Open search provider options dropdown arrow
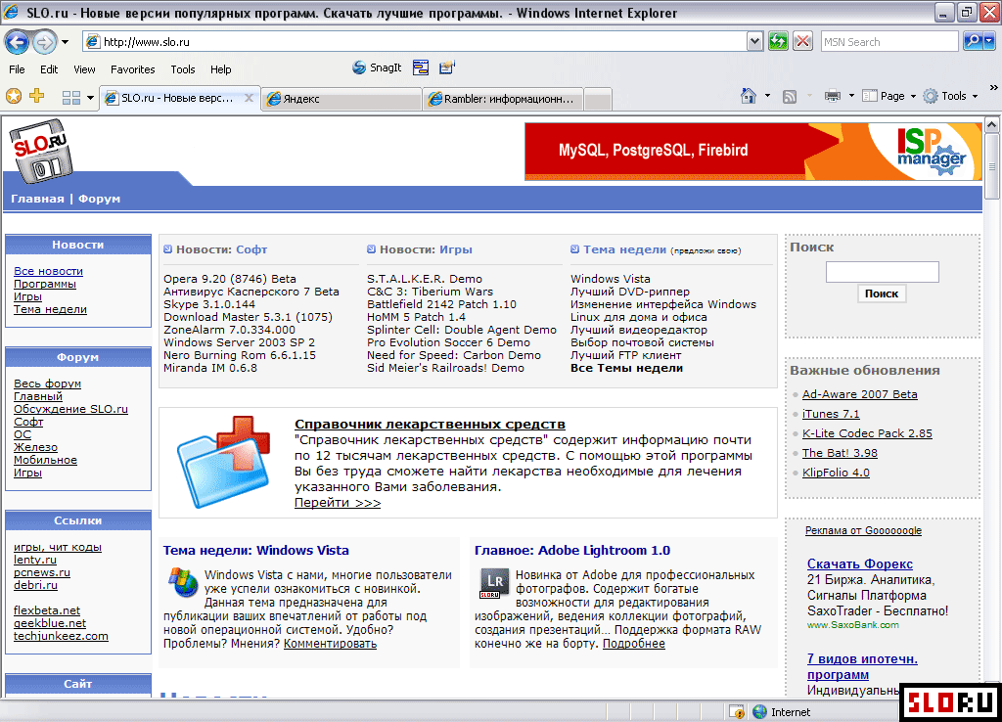 989,41
